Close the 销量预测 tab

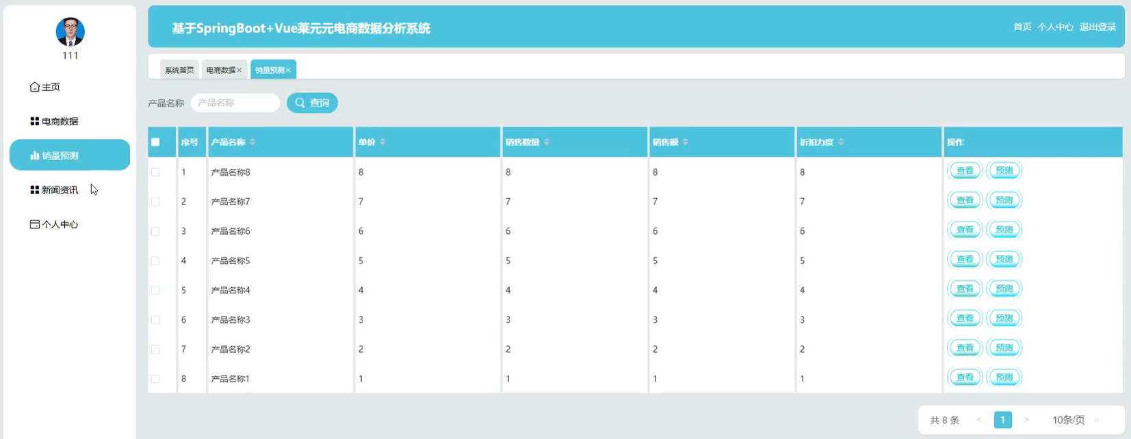tap(288, 70)
